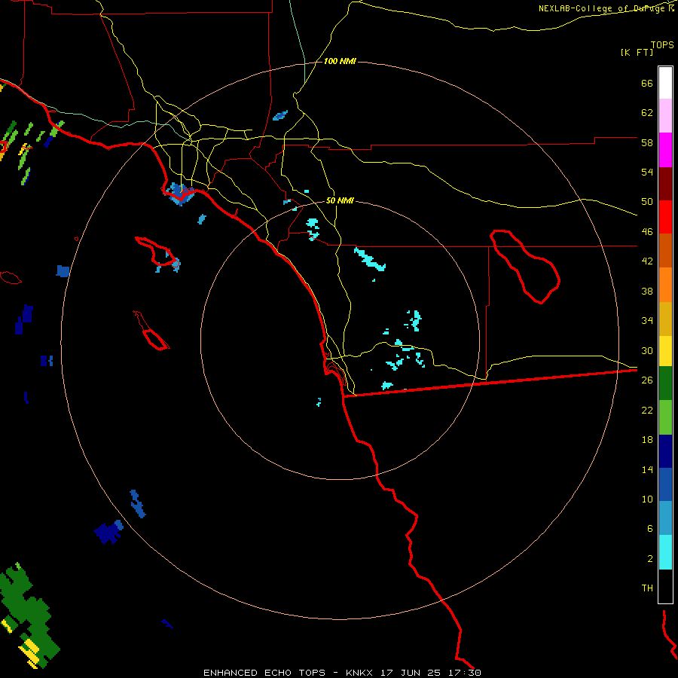
Task: Click the "100 NMI" range ring label
Action: [340, 62]
